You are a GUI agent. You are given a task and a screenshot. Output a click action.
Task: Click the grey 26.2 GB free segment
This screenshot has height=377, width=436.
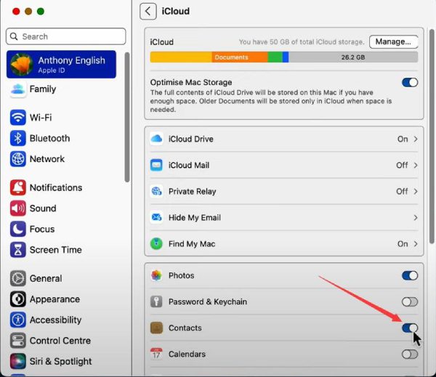click(353, 57)
